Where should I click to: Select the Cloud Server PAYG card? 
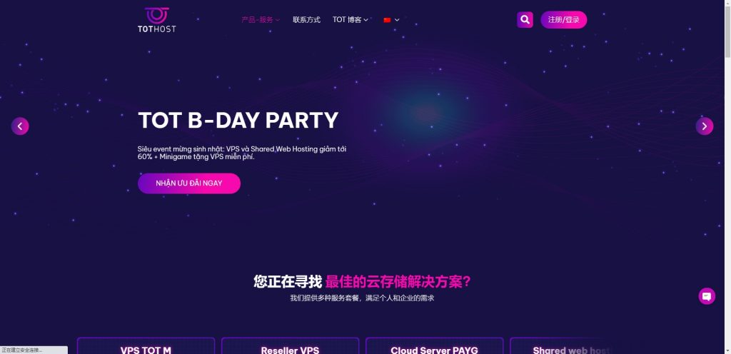tap(435, 345)
